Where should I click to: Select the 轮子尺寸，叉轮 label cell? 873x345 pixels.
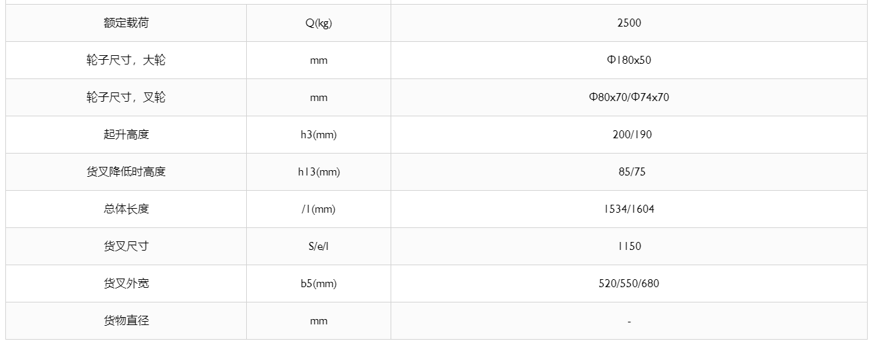click(126, 98)
